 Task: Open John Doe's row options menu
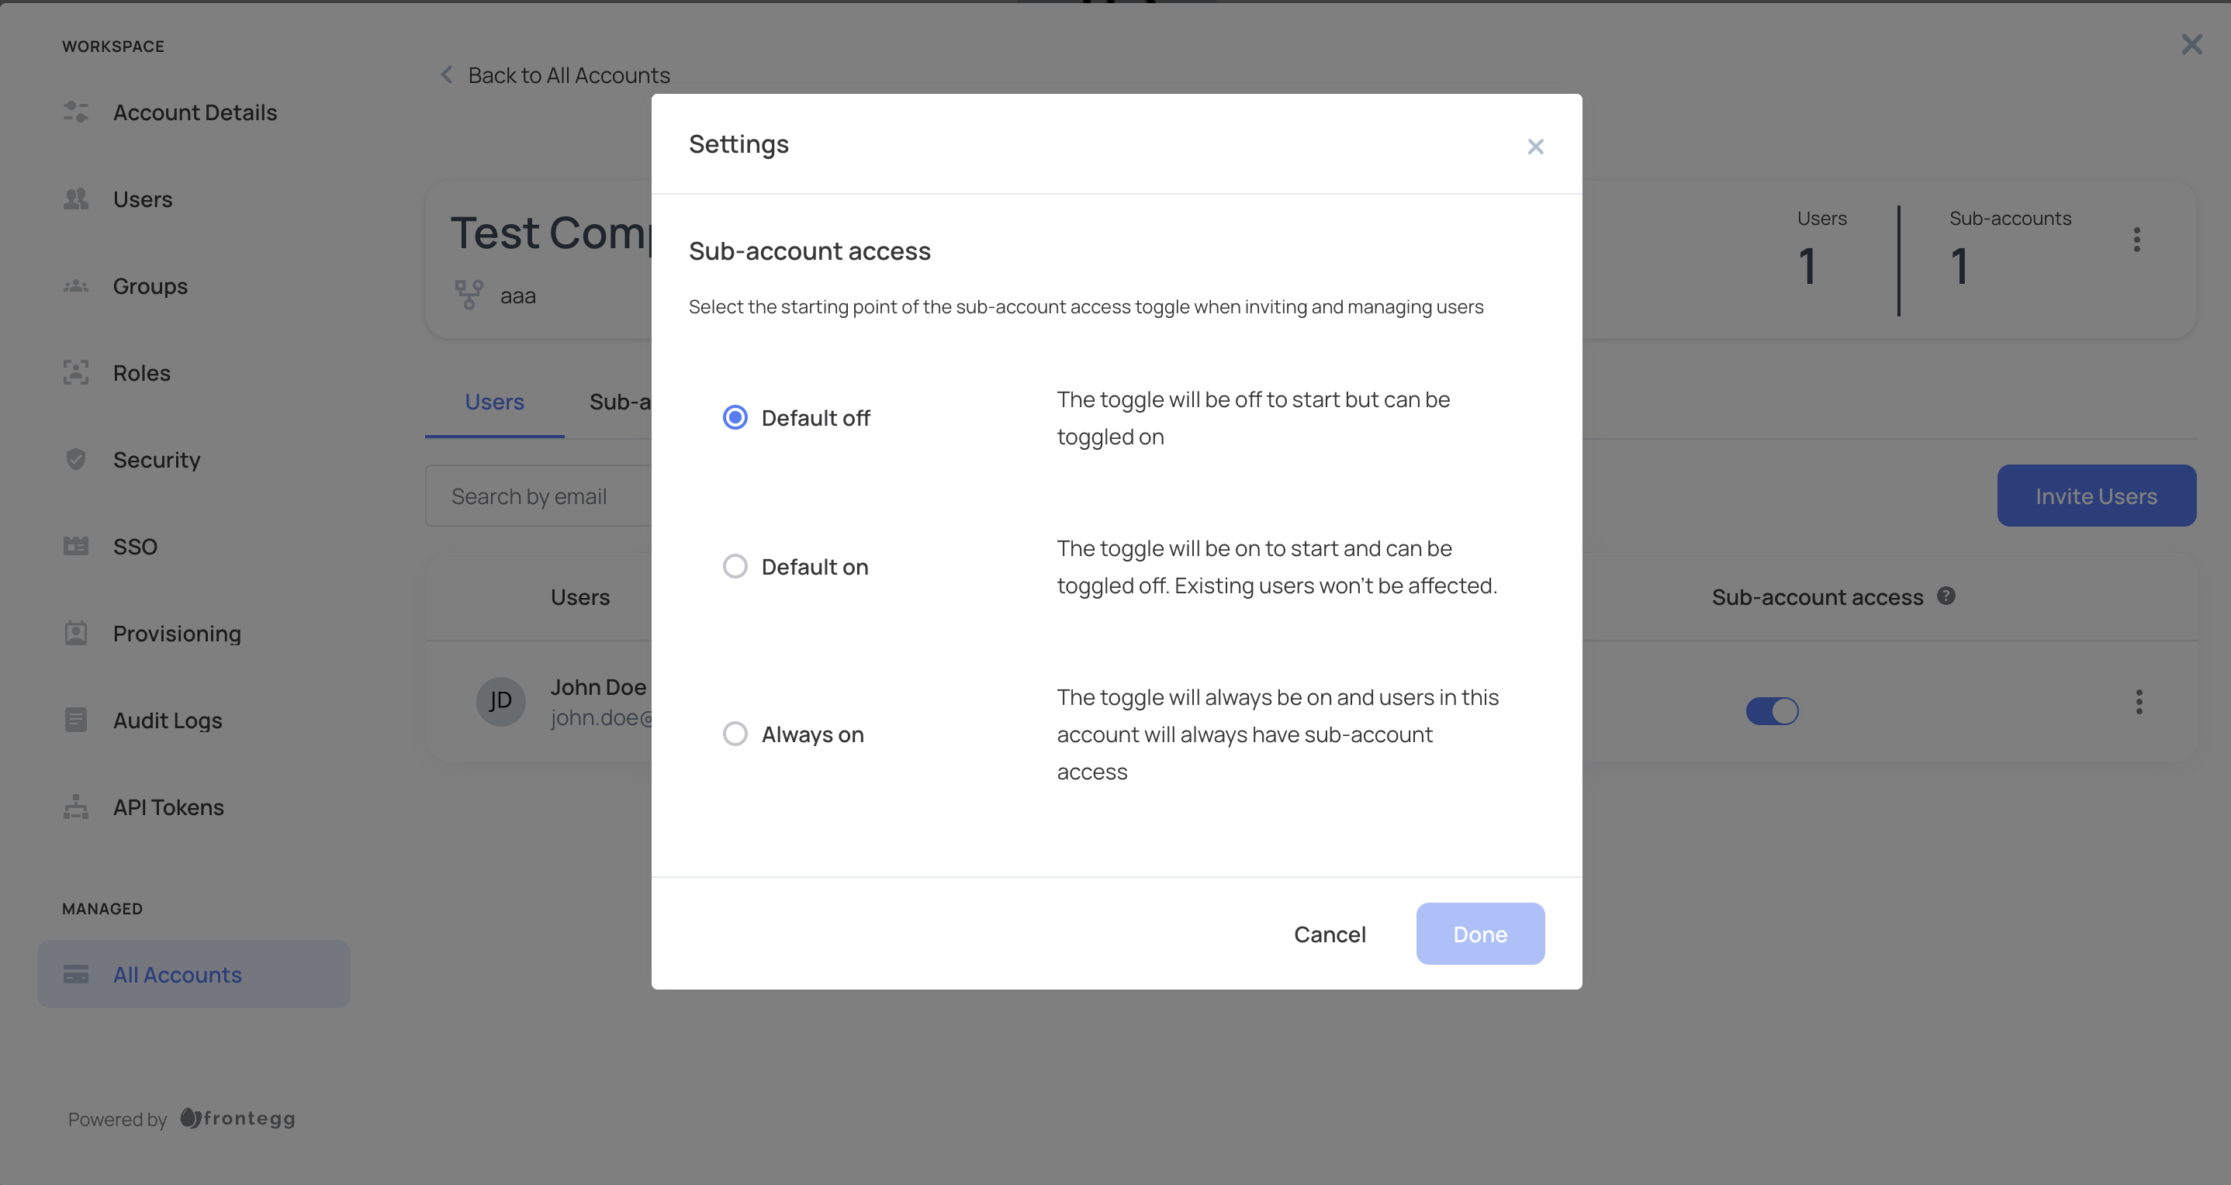tap(2139, 702)
